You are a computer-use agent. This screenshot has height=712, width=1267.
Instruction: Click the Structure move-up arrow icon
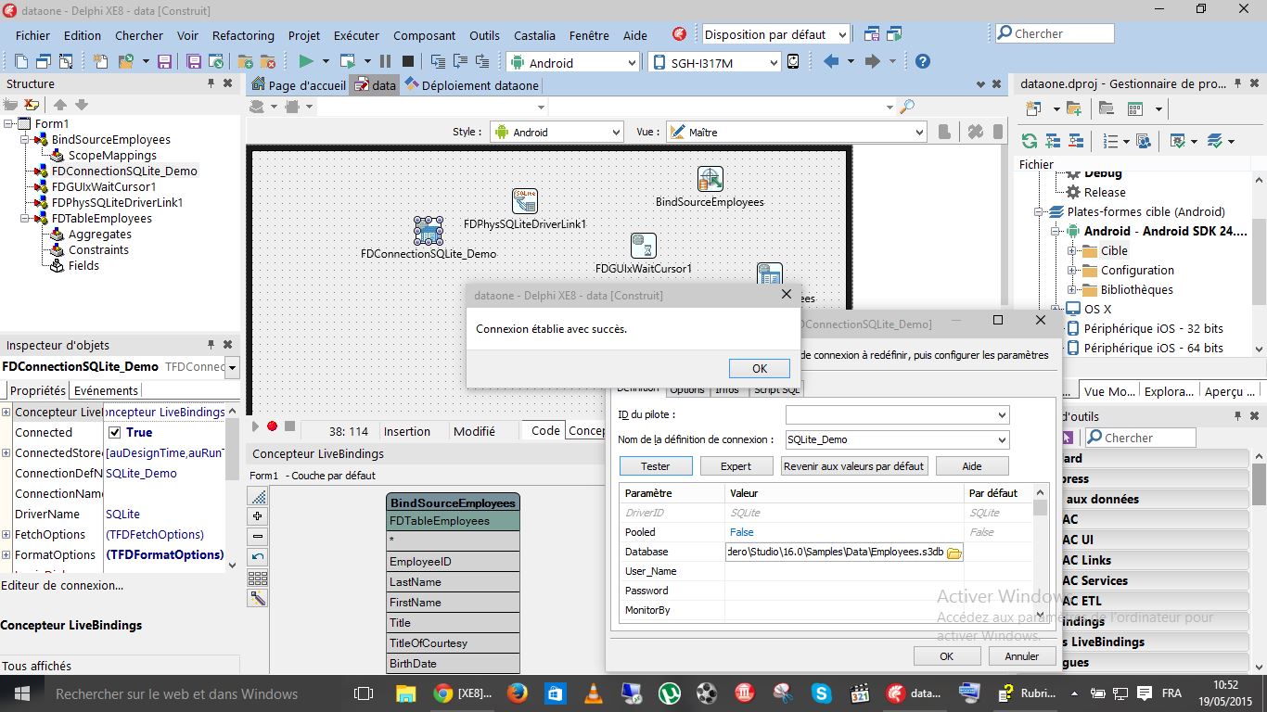coord(60,105)
